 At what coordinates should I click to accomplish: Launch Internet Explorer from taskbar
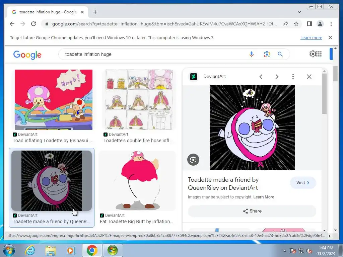(30, 250)
